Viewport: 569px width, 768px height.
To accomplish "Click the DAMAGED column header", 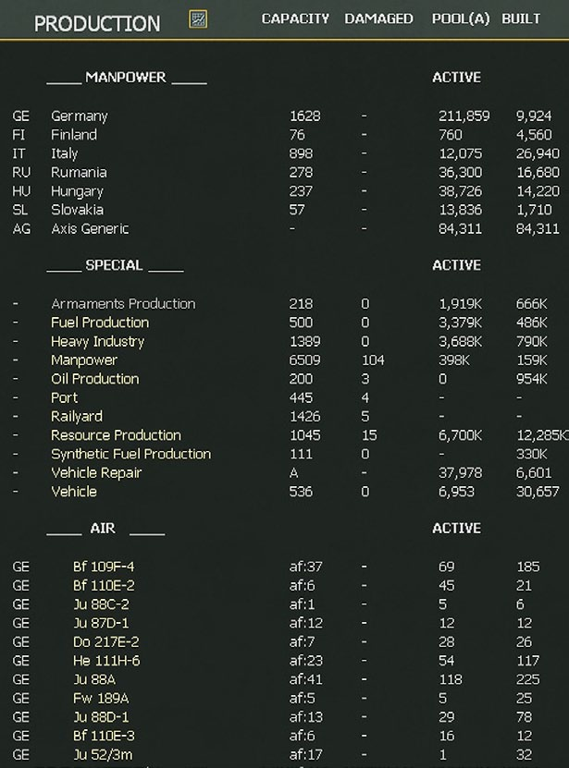I will [378, 18].
